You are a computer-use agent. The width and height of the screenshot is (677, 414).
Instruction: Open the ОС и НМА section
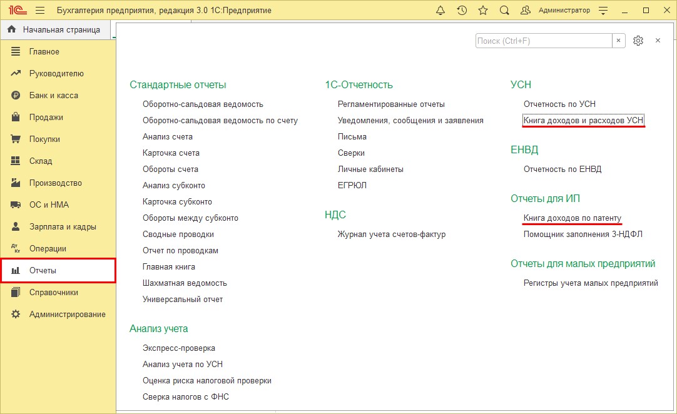pos(58,204)
